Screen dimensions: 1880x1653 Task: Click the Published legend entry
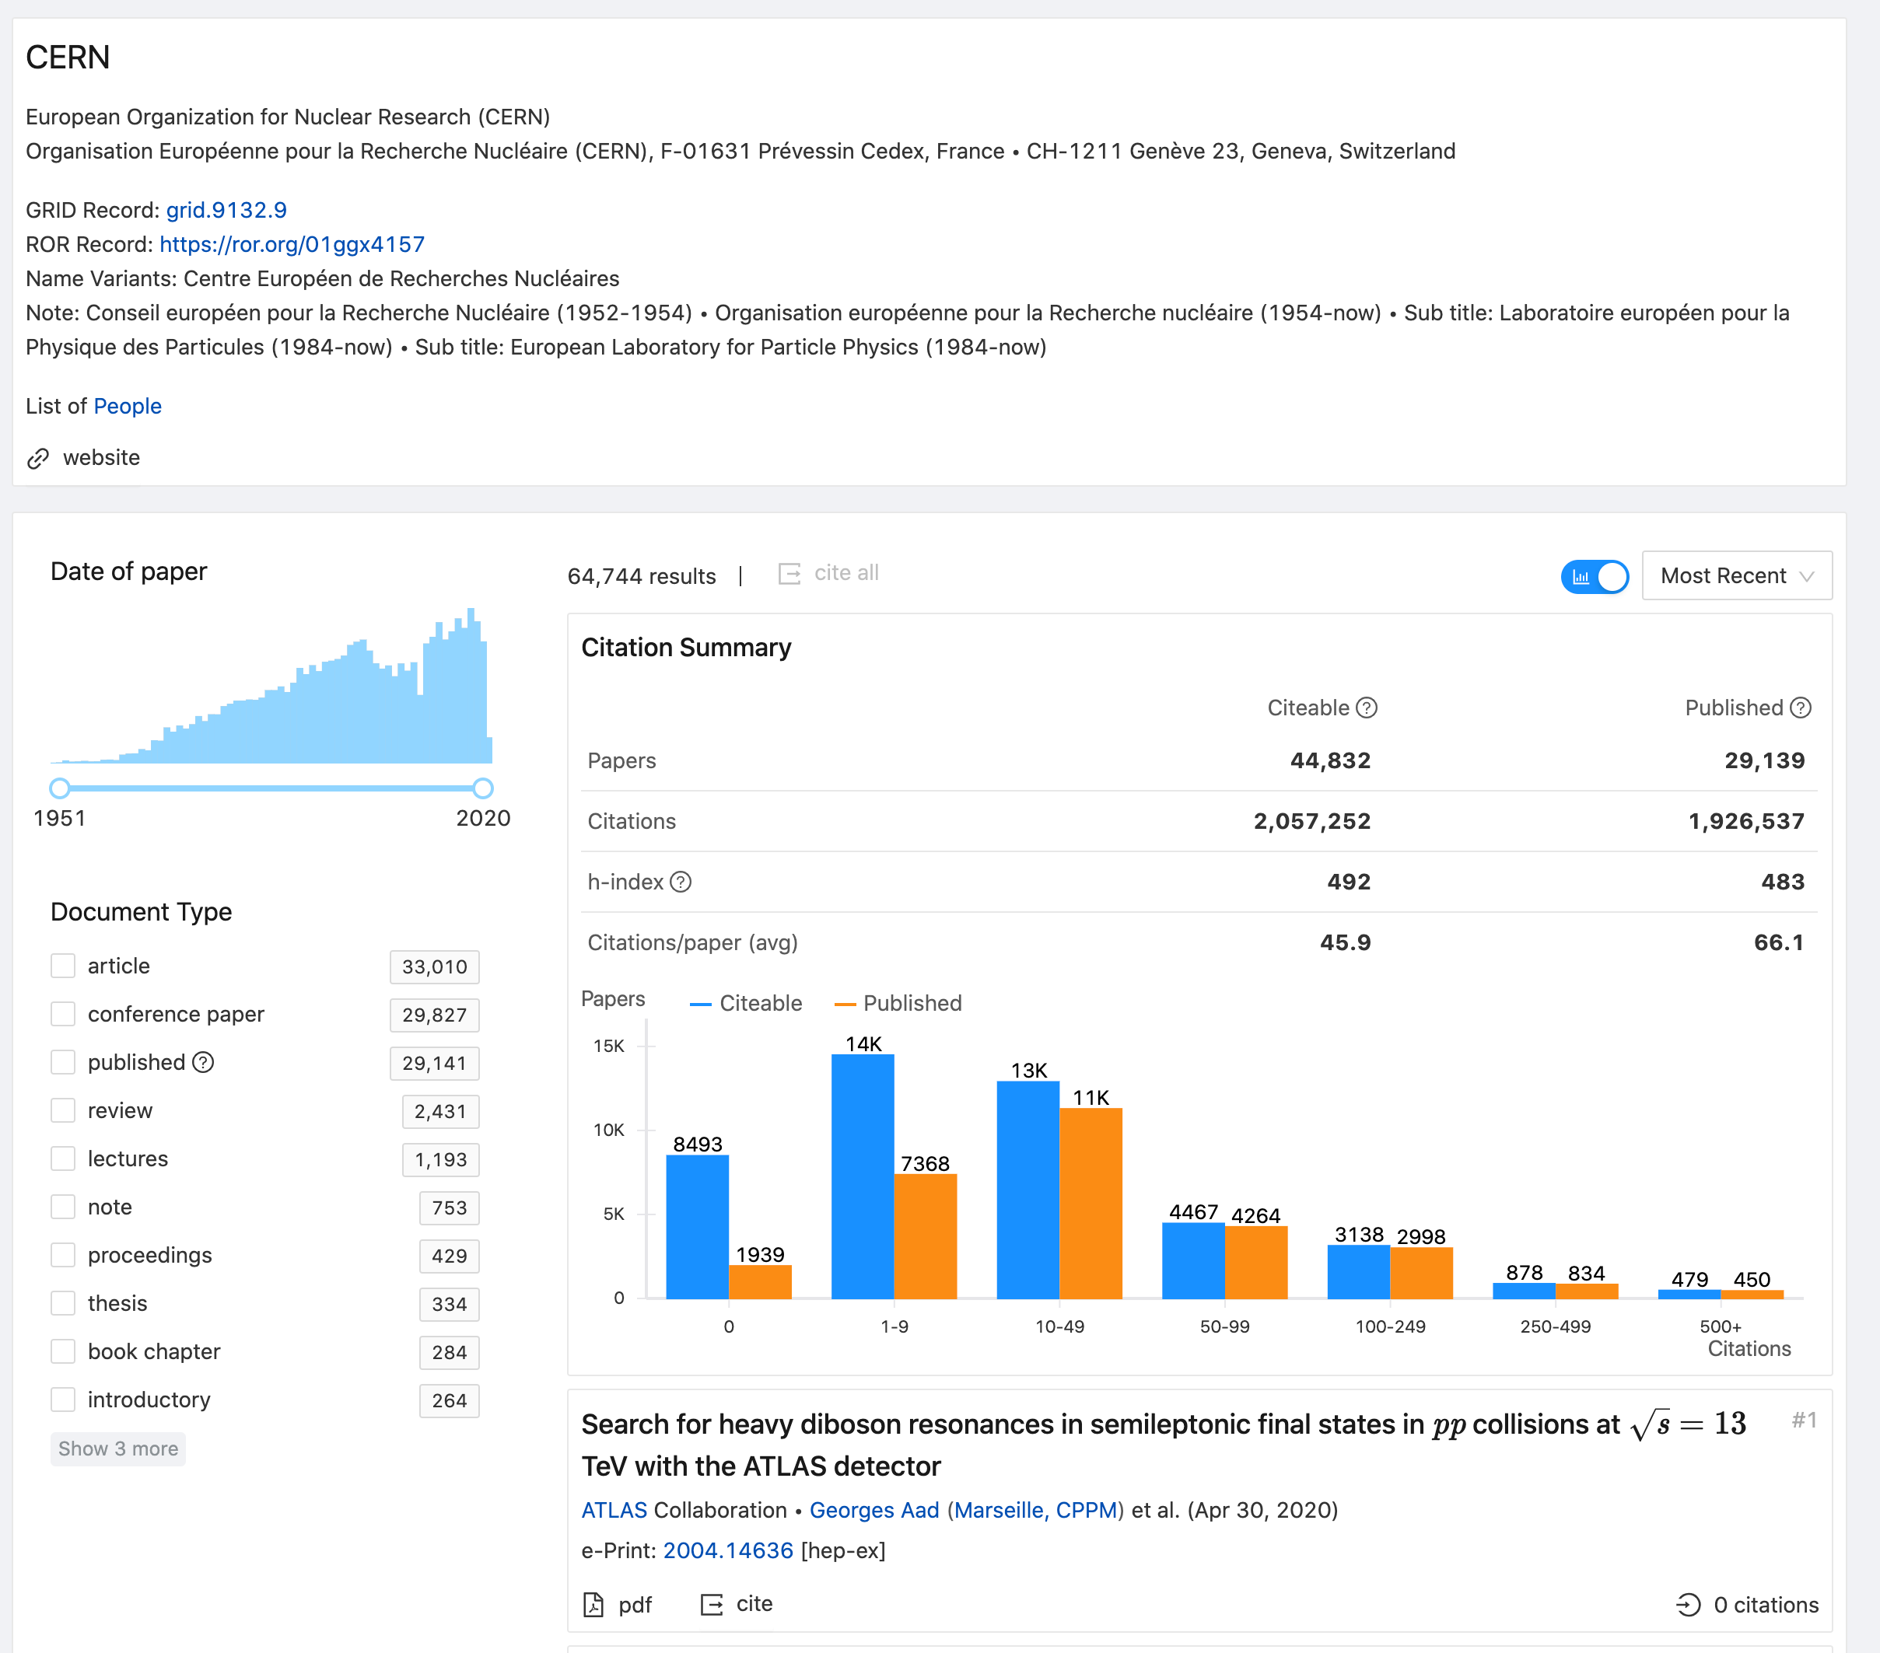pos(898,1004)
